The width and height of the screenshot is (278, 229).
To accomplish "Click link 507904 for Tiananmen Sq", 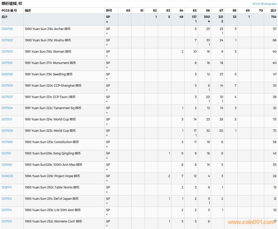I will [7, 108].
